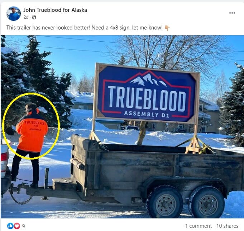Click the red heart Love reaction icon
This screenshot has height=231, width=244.
17,226
